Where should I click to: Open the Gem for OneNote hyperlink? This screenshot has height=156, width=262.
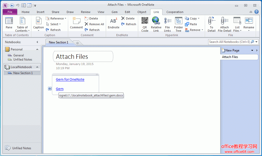point(70,80)
